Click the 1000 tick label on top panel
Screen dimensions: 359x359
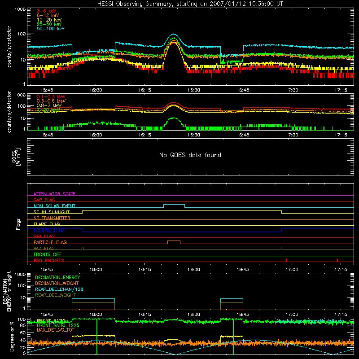click(20, 9)
